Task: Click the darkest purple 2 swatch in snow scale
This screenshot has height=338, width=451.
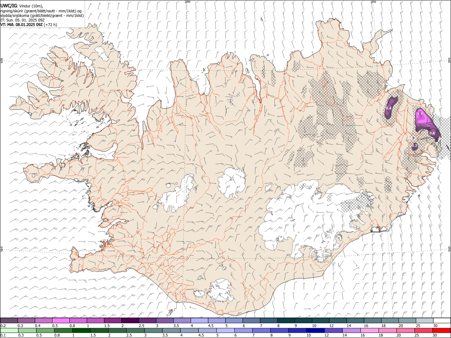Action: [x=130, y=321]
